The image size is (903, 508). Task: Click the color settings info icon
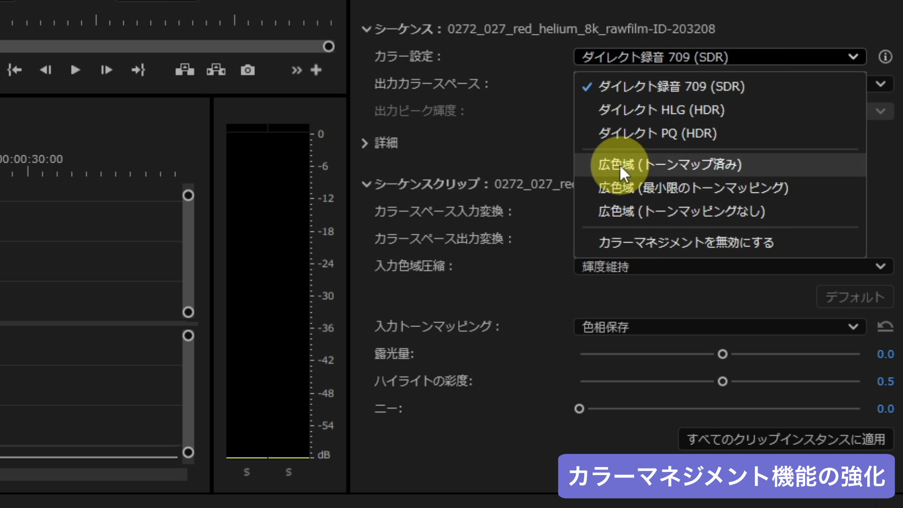(x=885, y=57)
